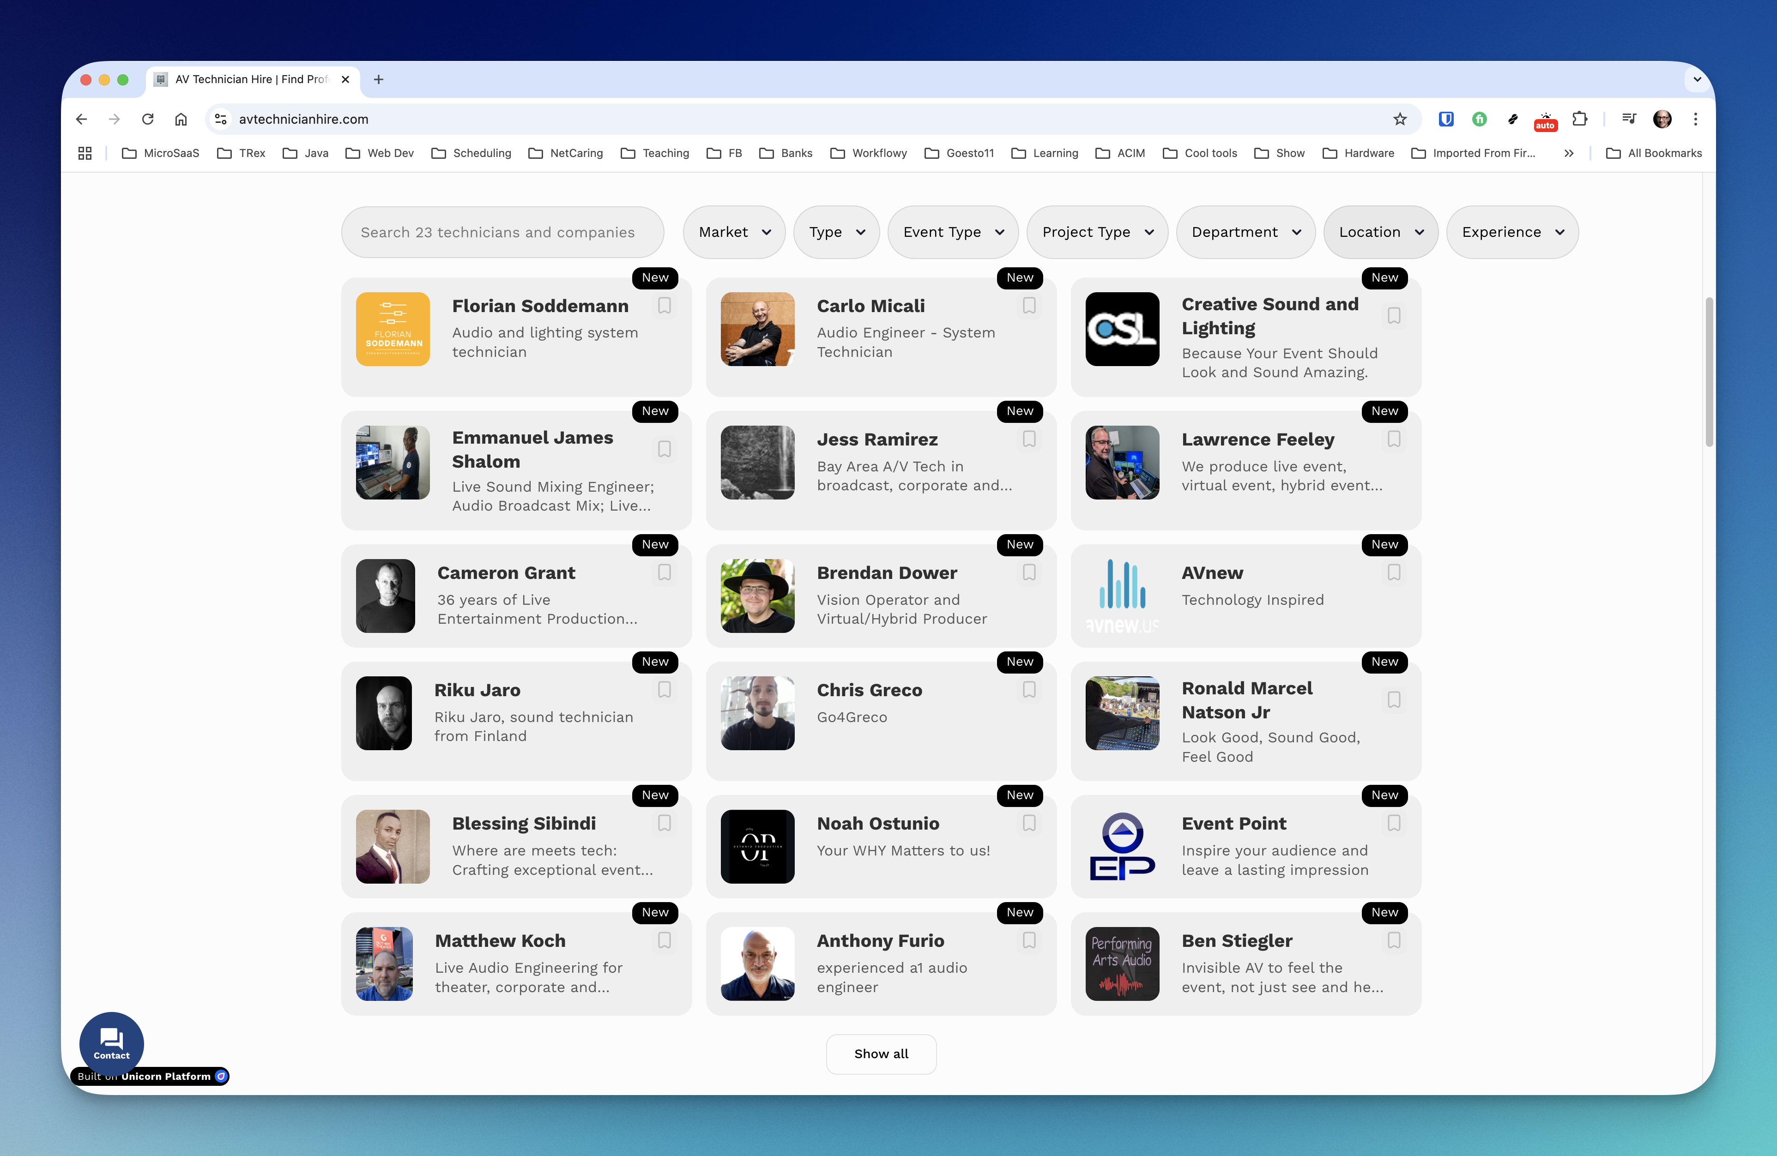The image size is (1777, 1156).
Task: Click Blessing Sibindi's profile photo
Action: click(x=393, y=846)
